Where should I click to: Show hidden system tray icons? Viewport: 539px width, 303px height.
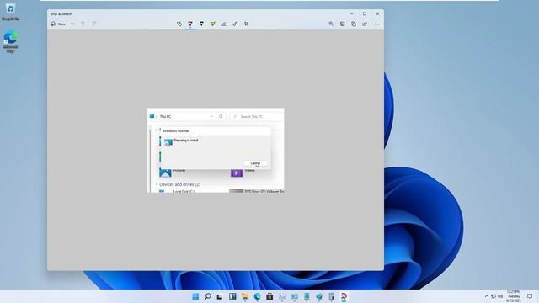pyautogui.click(x=487, y=296)
